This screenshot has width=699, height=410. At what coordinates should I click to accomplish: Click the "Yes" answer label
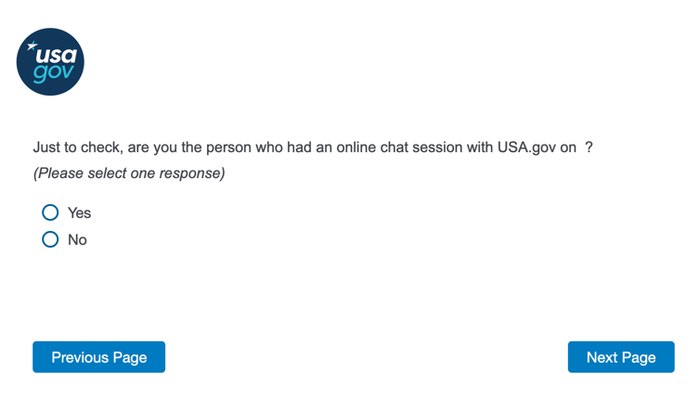(x=80, y=213)
